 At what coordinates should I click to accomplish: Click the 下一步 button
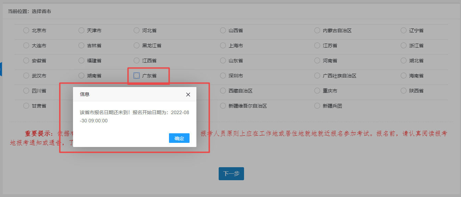[231, 174]
